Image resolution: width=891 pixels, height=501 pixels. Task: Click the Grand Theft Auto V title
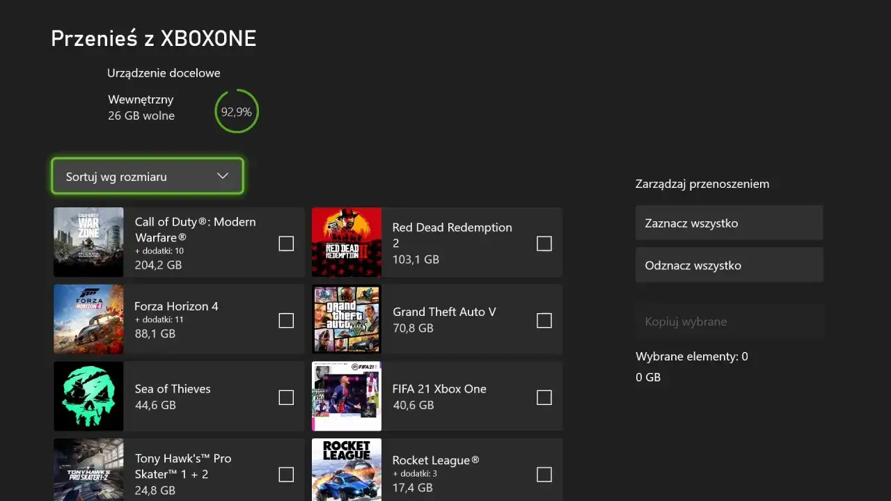444,312
